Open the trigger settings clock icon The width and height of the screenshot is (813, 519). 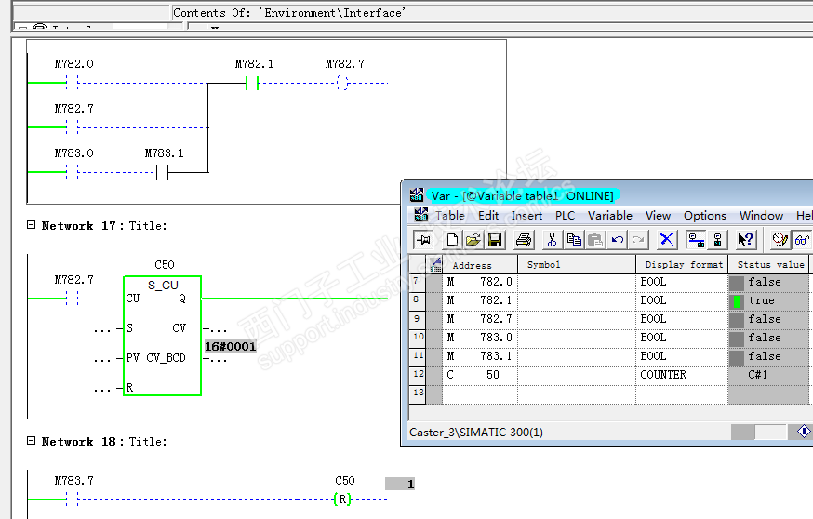point(780,240)
